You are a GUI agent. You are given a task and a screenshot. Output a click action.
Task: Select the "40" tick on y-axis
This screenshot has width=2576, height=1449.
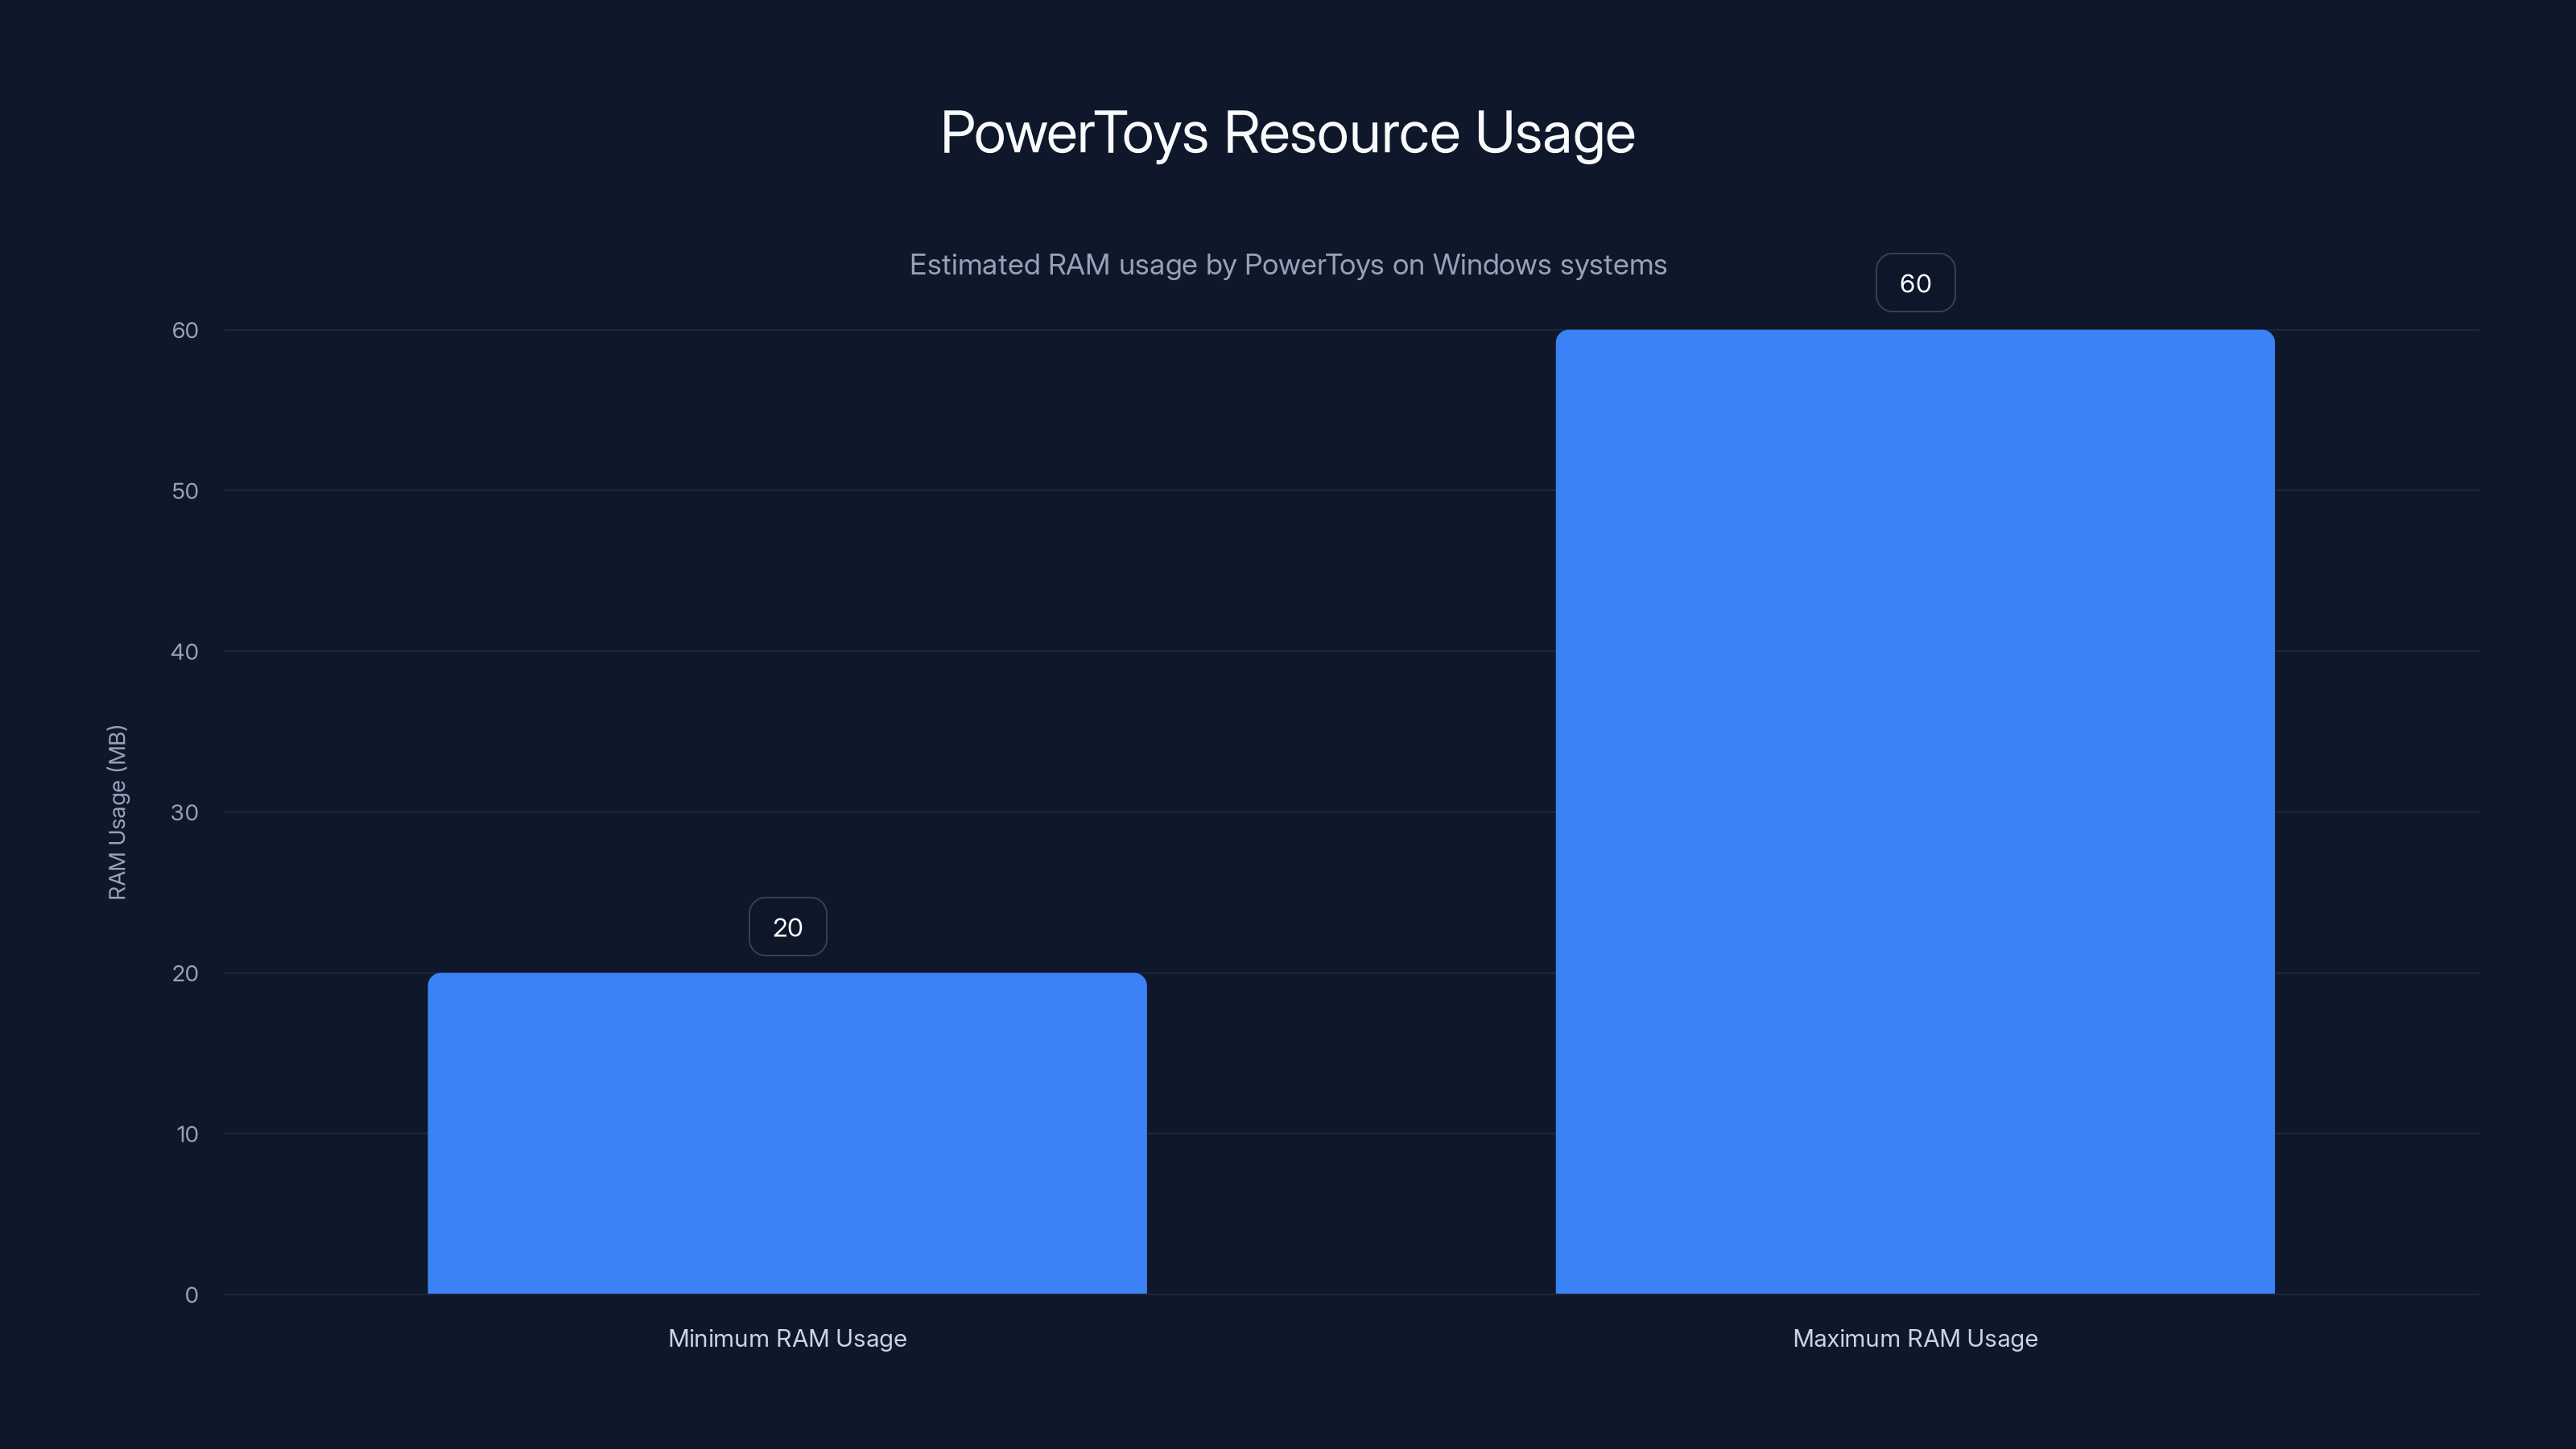184,651
